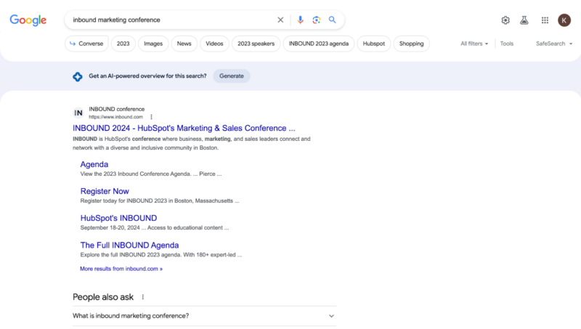Image resolution: width=581 pixels, height=329 pixels.
Task: Click the INBOUND conference site name
Action: (117, 109)
